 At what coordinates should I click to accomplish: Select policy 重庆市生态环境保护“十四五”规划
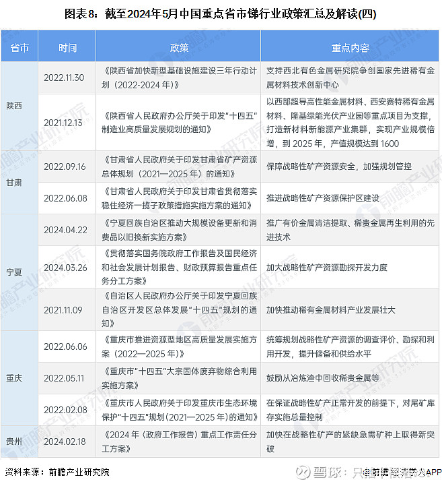pos(180,410)
